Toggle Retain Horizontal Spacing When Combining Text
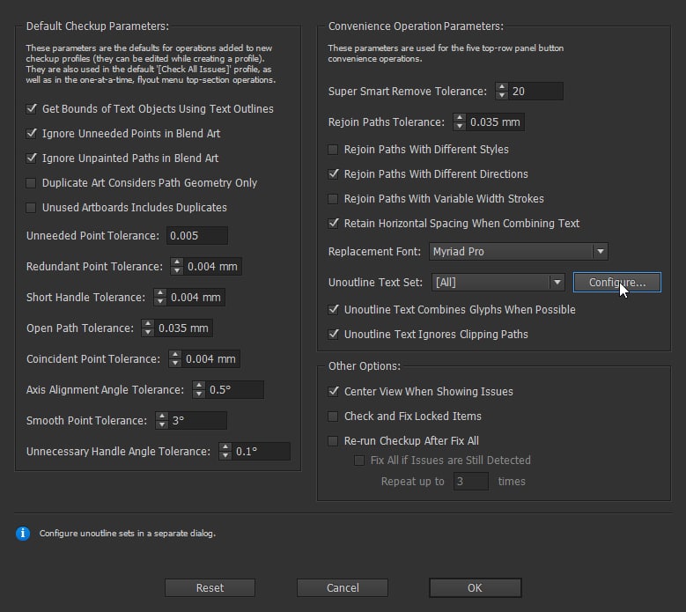This screenshot has height=612, width=686. 333,223
